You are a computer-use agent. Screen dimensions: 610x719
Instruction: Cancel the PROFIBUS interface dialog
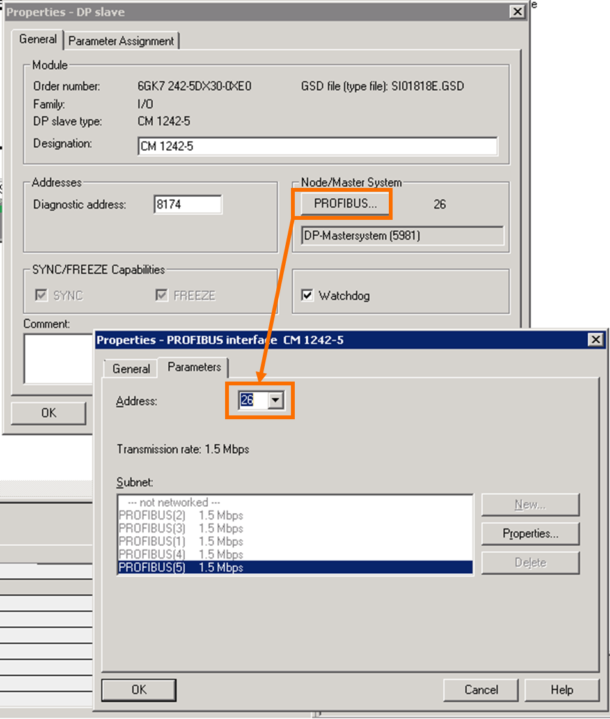(481, 690)
